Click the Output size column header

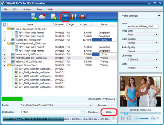pos(85,24)
